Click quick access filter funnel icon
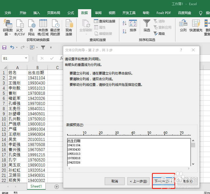The width and height of the screenshot is (210, 194). pyautogui.click(x=43, y=47)
